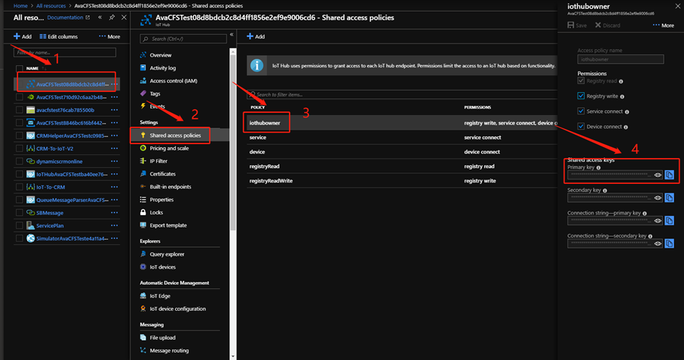Open options for SimulatorAvaCFSTeste4a11a4 resource
Image resolution: width=684 pixels, height=360 pixels.
coord(114,238)
